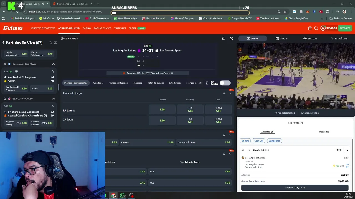Viewport: 355px width, 199px height.
Task: Click the streaming filter icon beside Partidos En Vivo
Action: [x=55, y=43]
